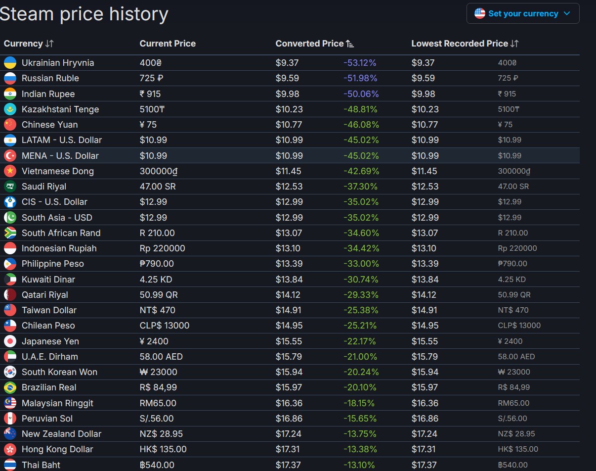Click the 400₴ current price cell
The image size is (596, 471).
(x=151, y=63)
